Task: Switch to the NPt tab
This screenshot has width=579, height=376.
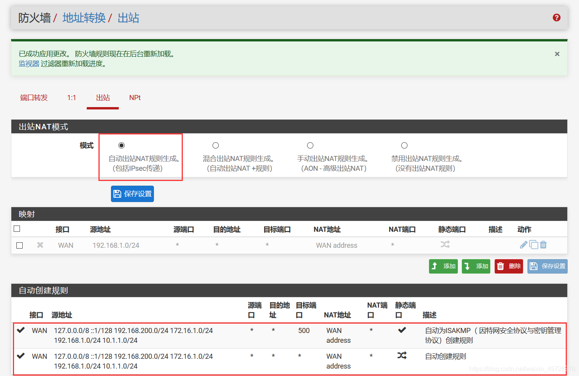Action: (x=135, y=98)
